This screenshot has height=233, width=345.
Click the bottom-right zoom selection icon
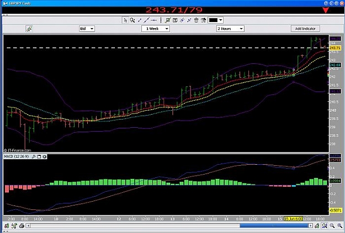[x=325, y=225]
